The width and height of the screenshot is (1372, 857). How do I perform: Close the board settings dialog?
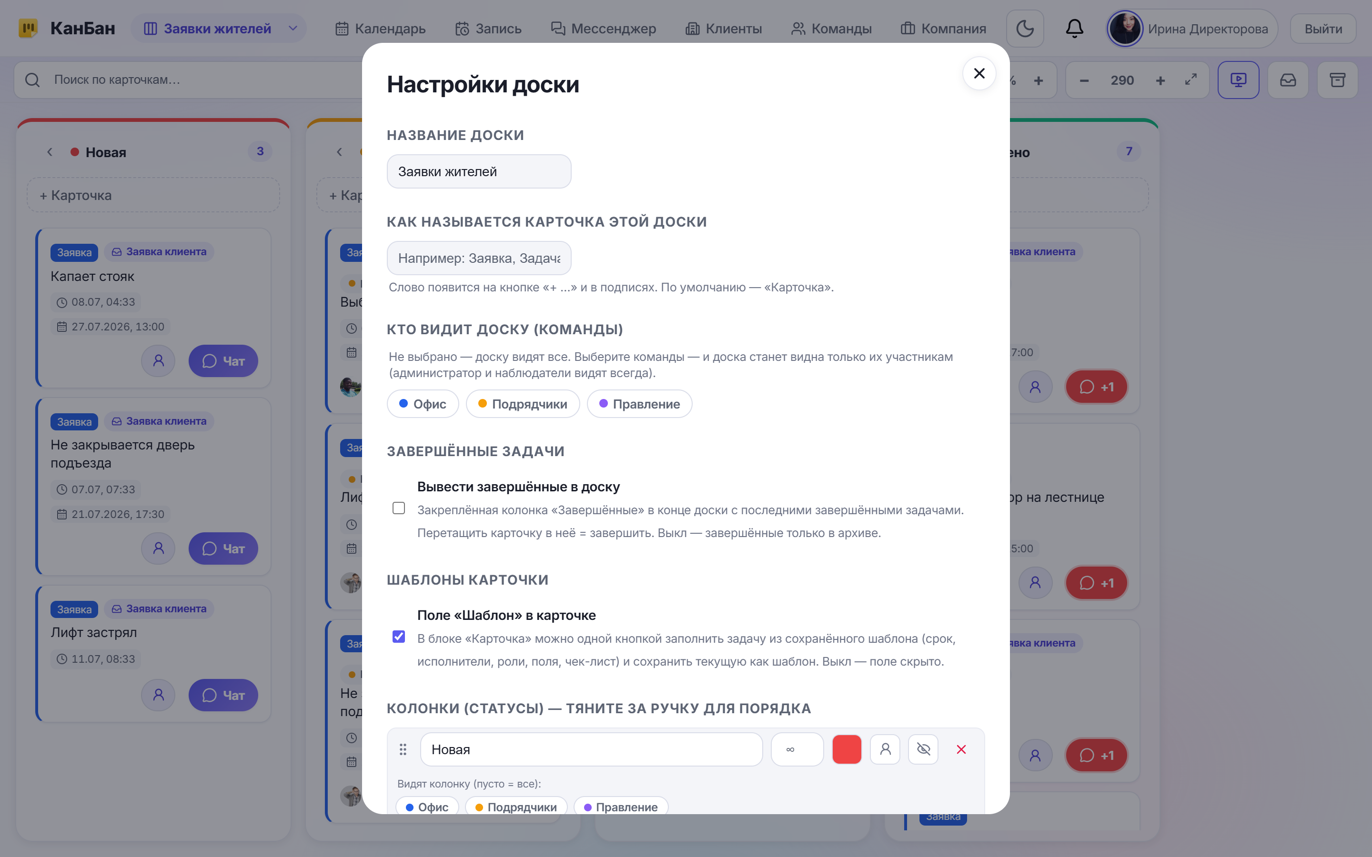(x=979, y=74)
